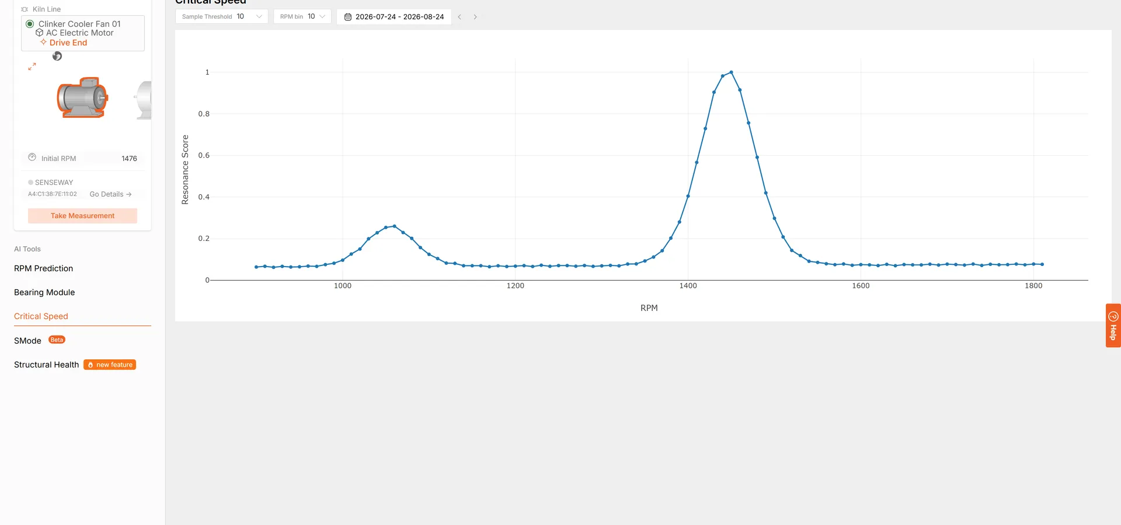Click the Kiln Line machine icon
1121x525 pixels.
pyautogui.click(x=25, y=9)
